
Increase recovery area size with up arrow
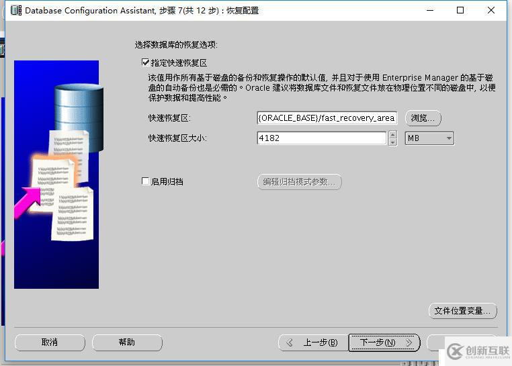point(393,134)
